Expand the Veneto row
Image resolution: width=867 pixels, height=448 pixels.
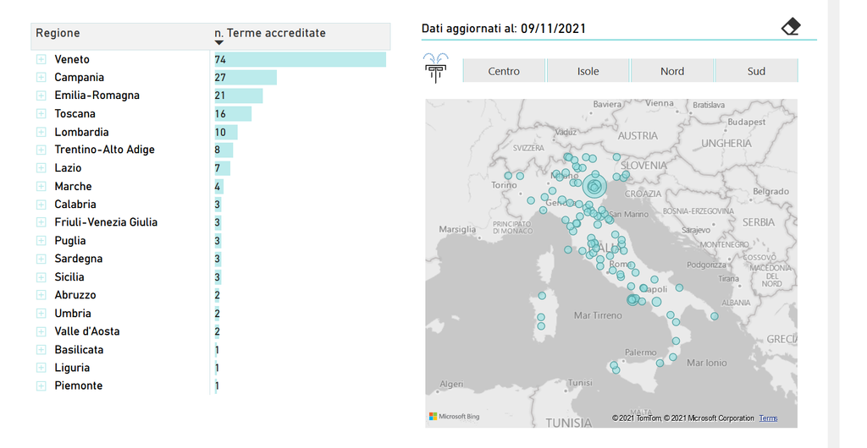click(x=41, y=59)
